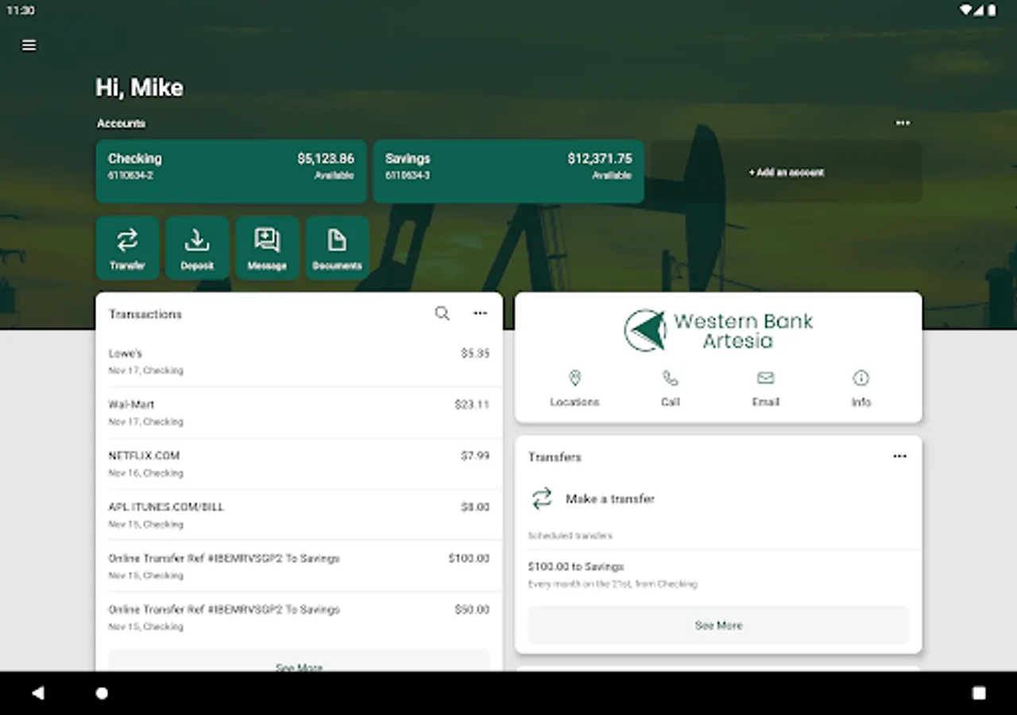Tap the Transfer quick action icon
Screen dimensions: 1017x715
127,248
